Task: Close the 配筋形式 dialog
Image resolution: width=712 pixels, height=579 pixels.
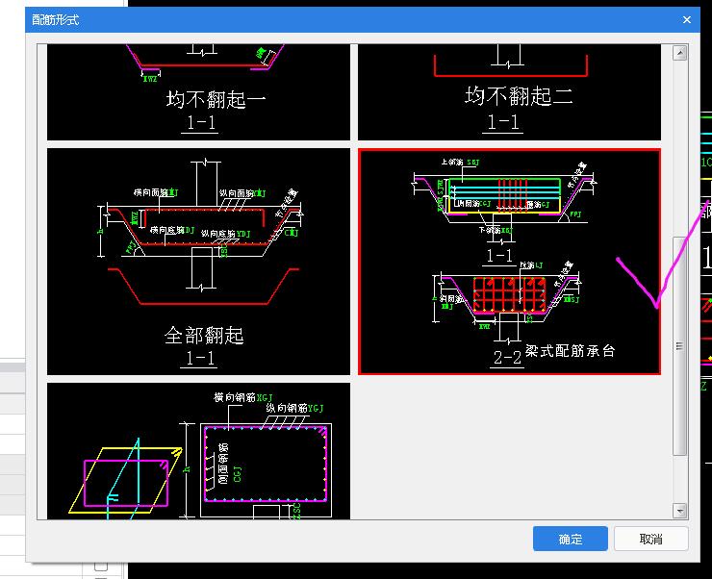Action: 687,20
